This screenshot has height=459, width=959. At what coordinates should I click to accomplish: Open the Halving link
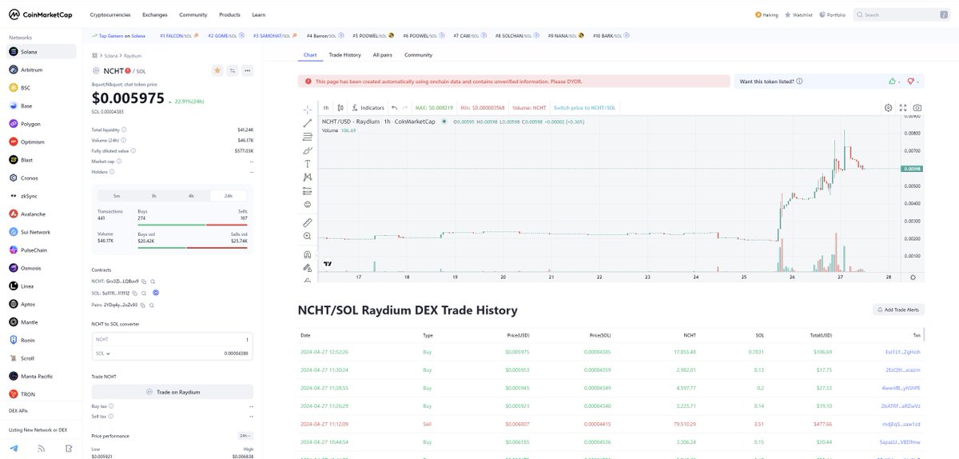coord(766,14)
